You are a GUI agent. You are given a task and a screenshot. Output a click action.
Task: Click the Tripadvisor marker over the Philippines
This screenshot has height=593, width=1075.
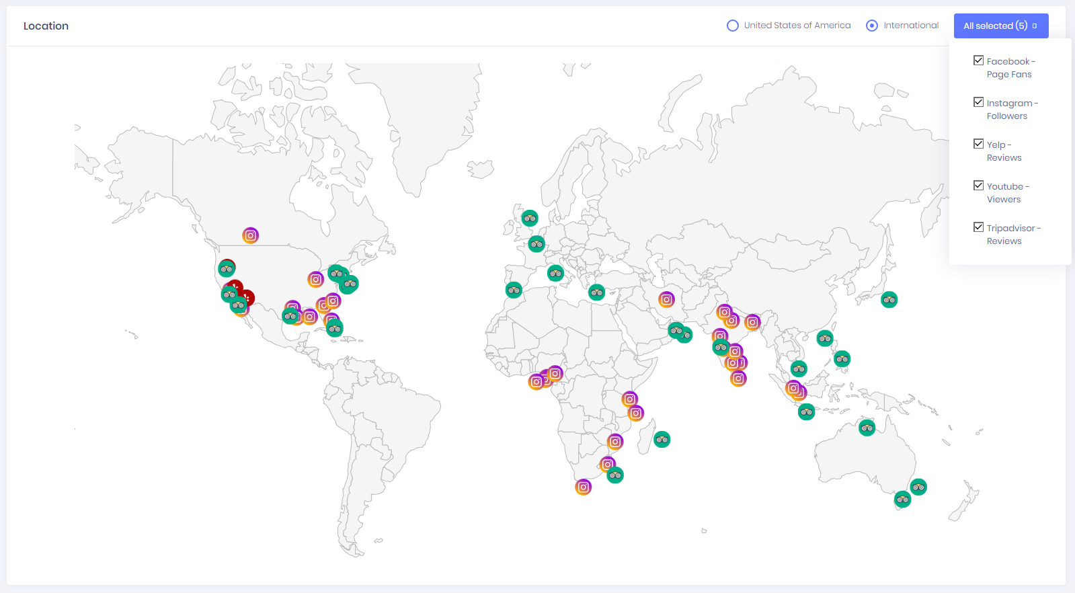(x=842, y=359)
